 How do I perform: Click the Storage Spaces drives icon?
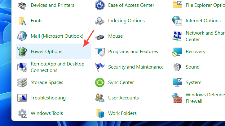(22, 82)
